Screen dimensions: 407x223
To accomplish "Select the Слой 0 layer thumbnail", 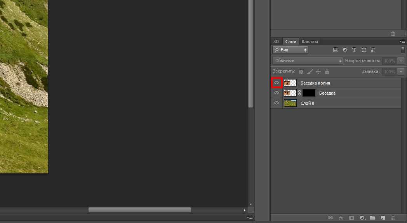I will 290,103.
